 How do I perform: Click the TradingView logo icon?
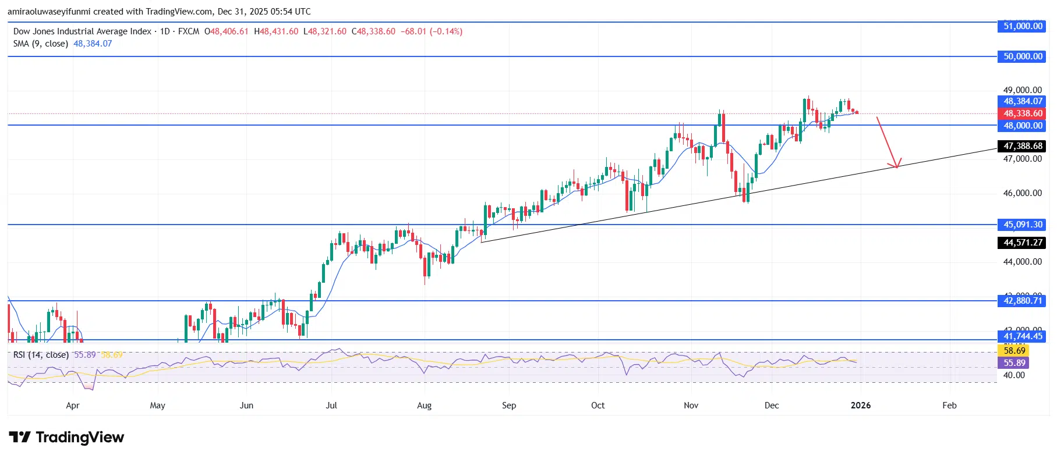[20, 437]
